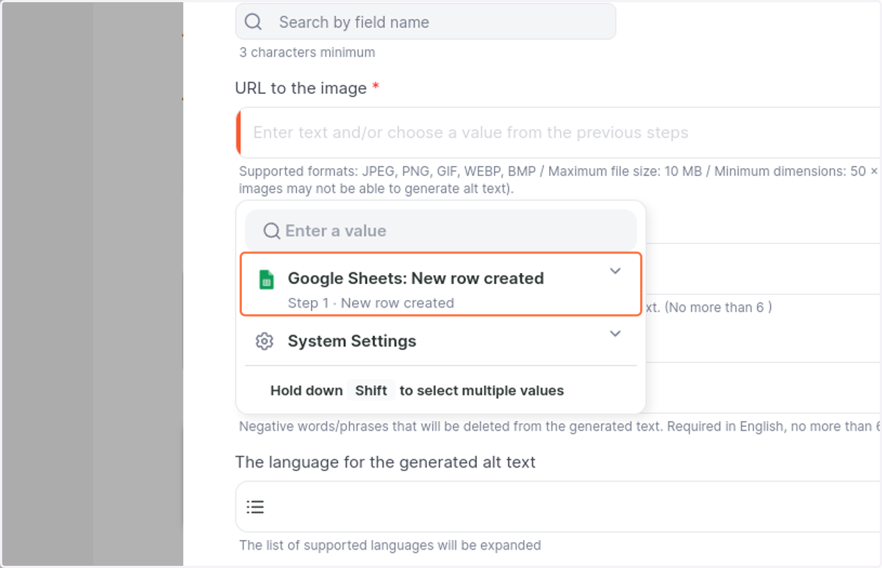Click the System Settings gear icon
882x568 pixels.
265,341
